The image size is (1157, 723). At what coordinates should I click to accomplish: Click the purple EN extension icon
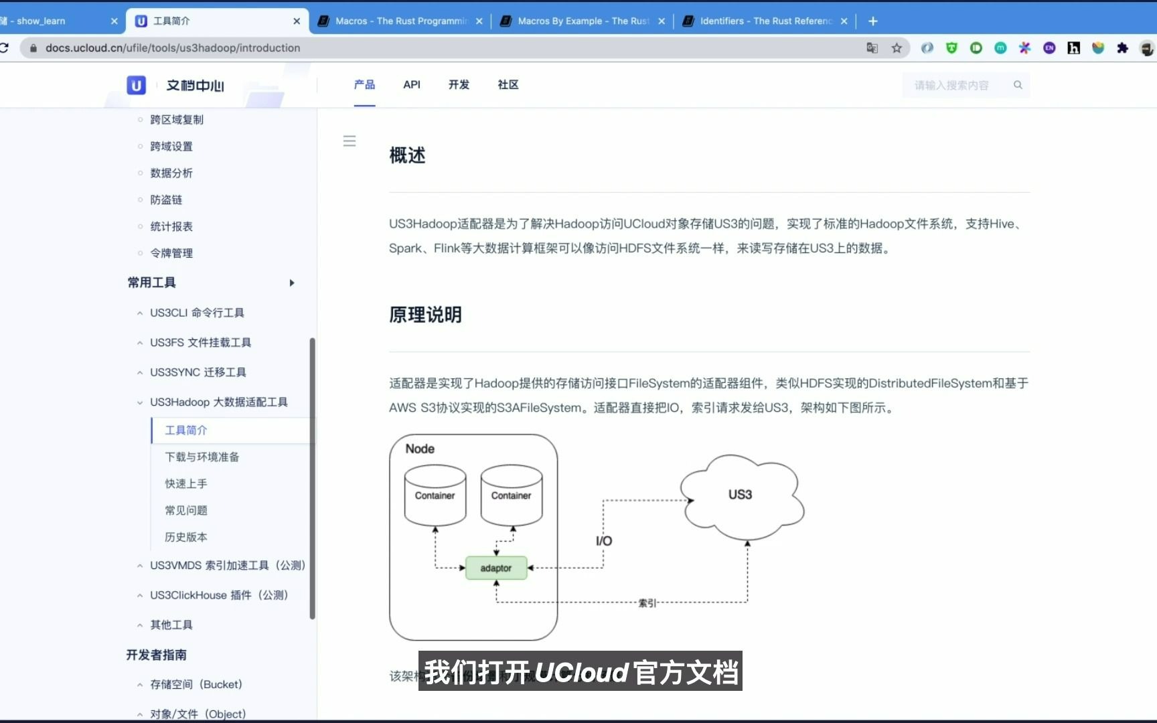tap(1049, 48)
